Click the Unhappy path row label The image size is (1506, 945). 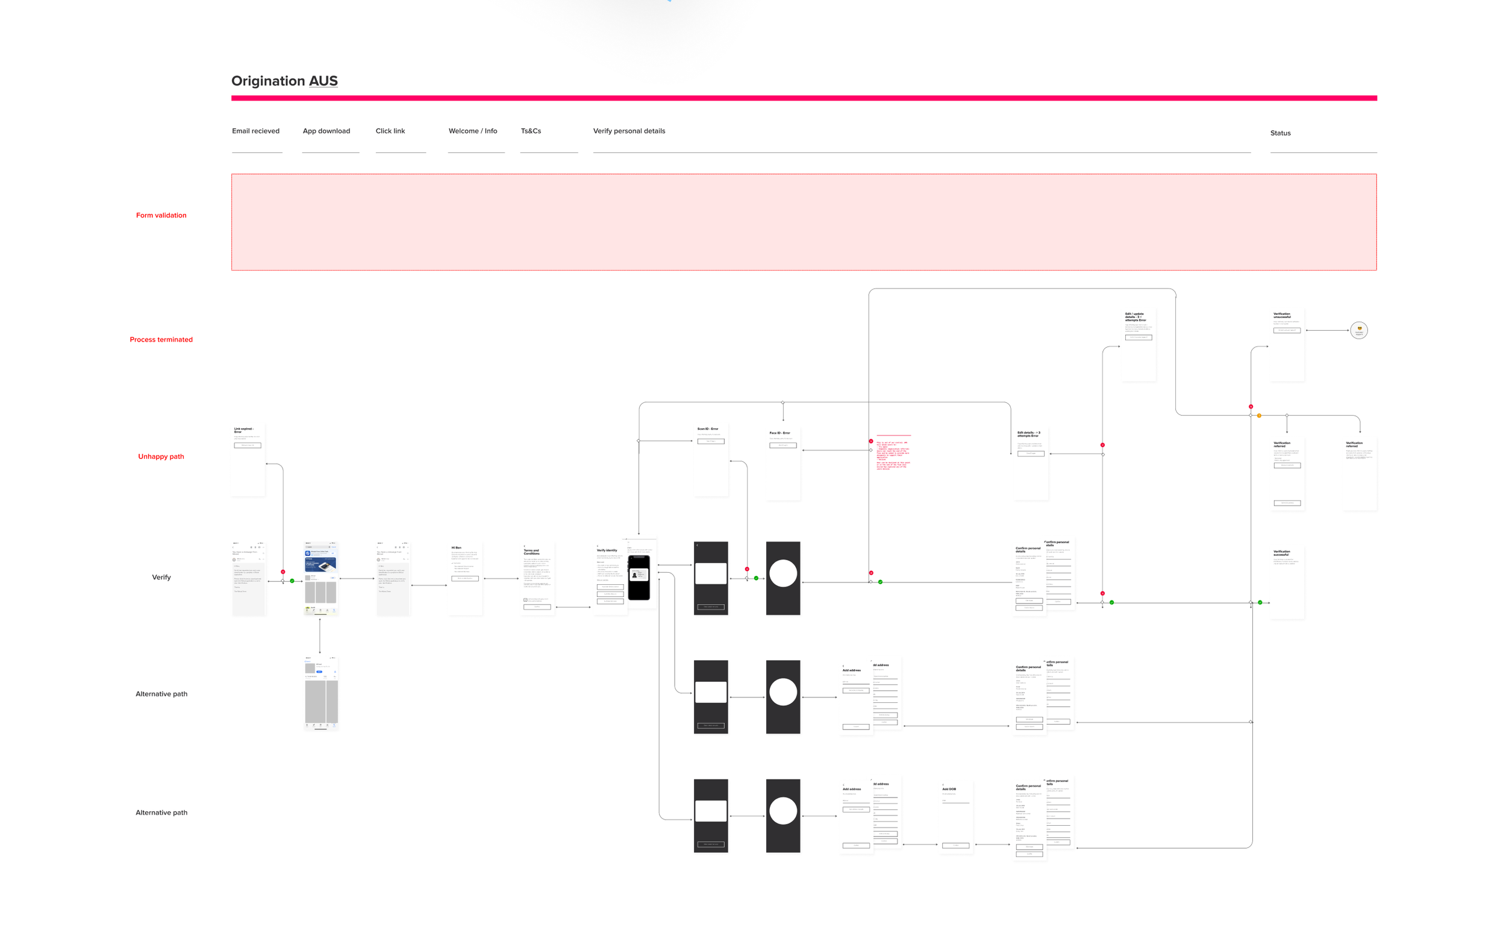coord(161,457)
